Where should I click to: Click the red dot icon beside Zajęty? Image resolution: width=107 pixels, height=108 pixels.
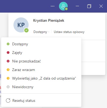click(8, 53)
